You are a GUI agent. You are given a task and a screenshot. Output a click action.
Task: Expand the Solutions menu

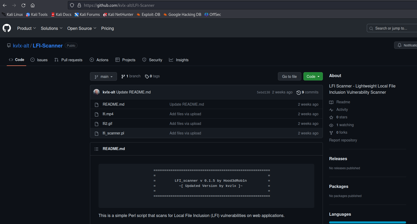coord(52,28)
